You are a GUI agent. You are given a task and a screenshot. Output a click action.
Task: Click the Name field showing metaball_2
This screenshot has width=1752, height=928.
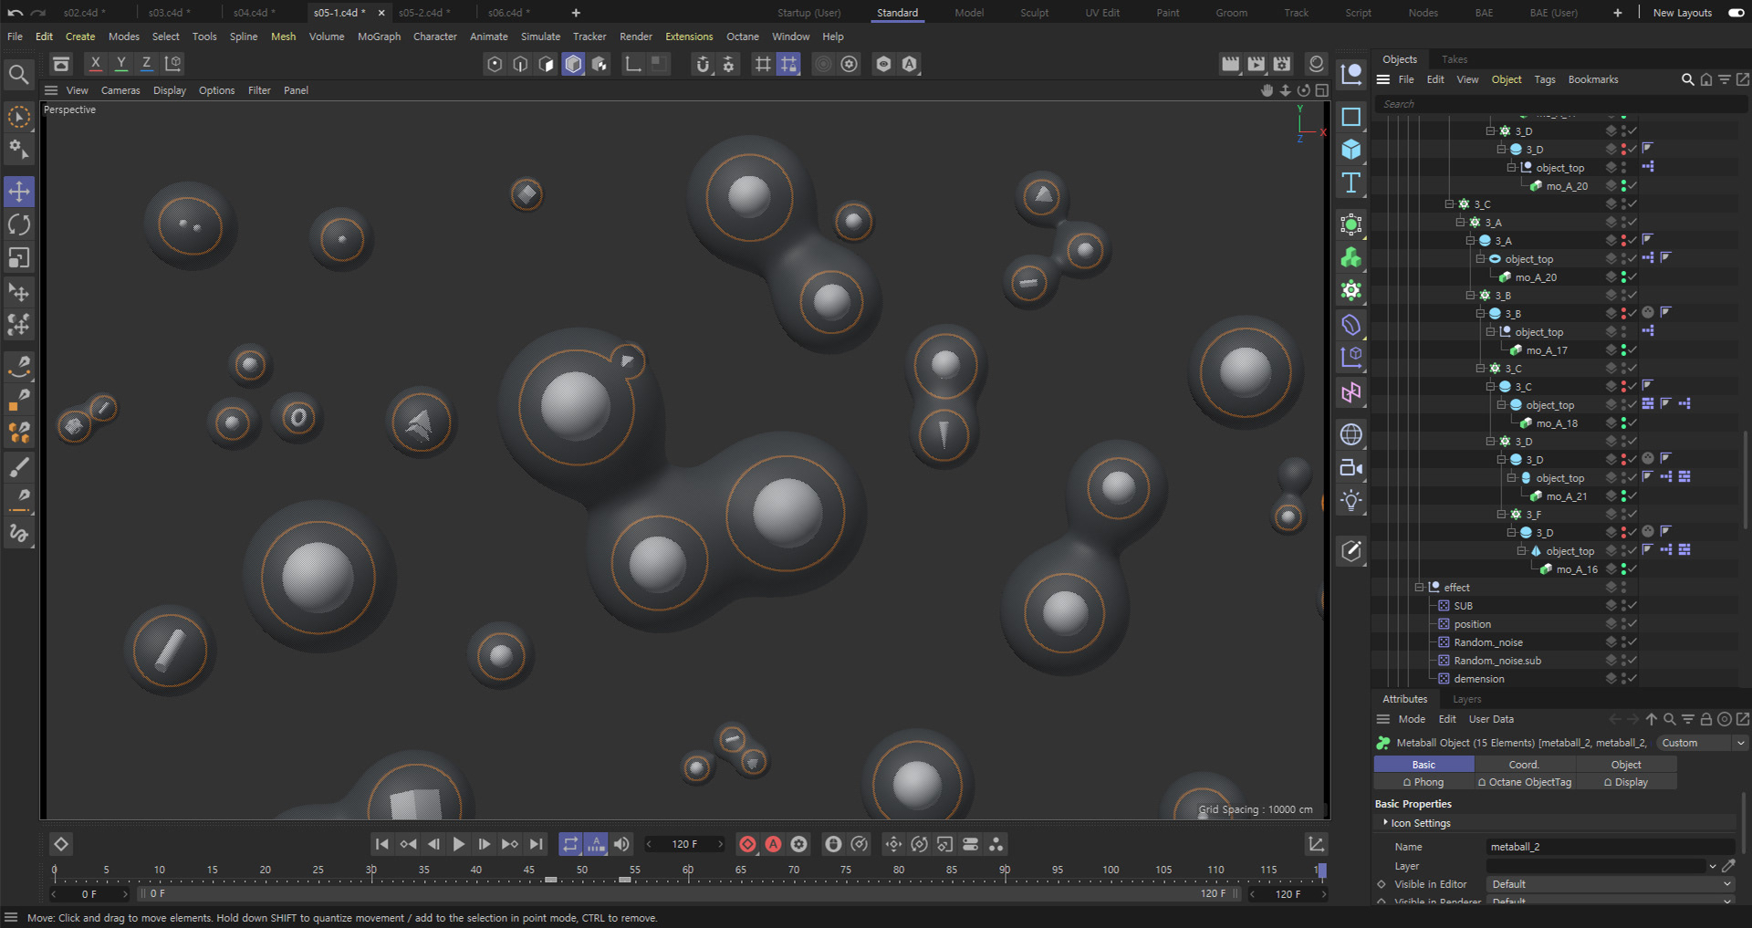[1611, 847]
